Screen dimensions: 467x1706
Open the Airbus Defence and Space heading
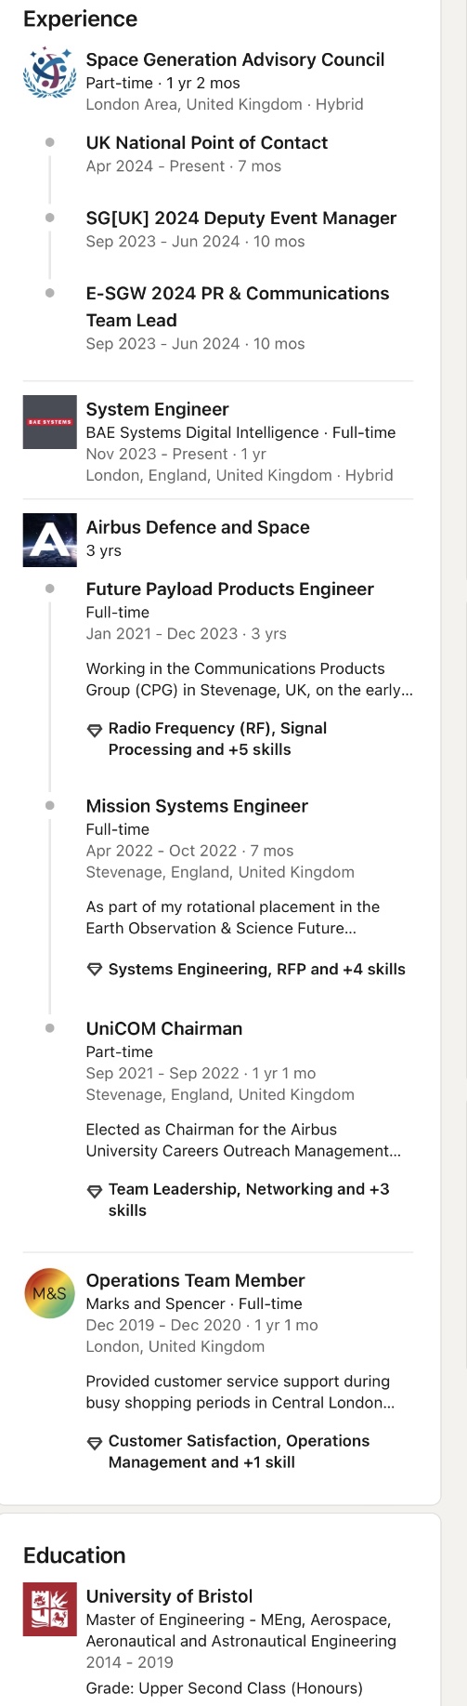coord(198,527)
